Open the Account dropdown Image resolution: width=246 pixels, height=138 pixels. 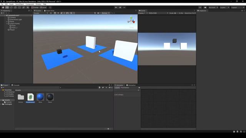pos(213,7)
